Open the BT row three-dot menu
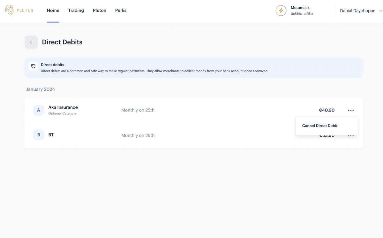This screenshot has height=238, width=383. [x=351, y=136]
